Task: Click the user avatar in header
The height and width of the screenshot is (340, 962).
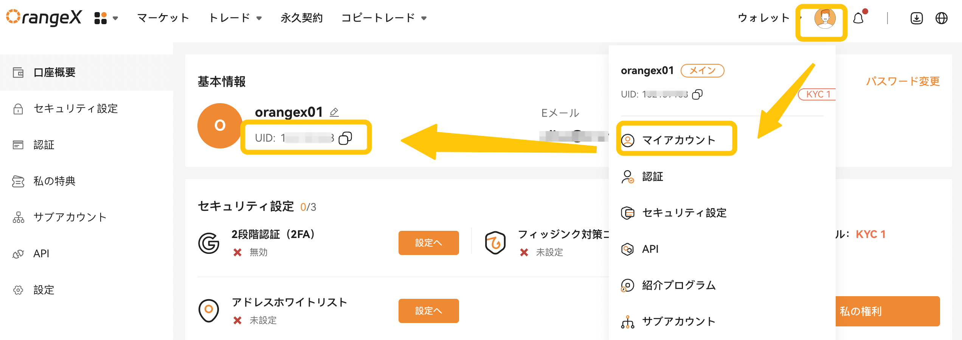Action: click(x=825, y=19)
